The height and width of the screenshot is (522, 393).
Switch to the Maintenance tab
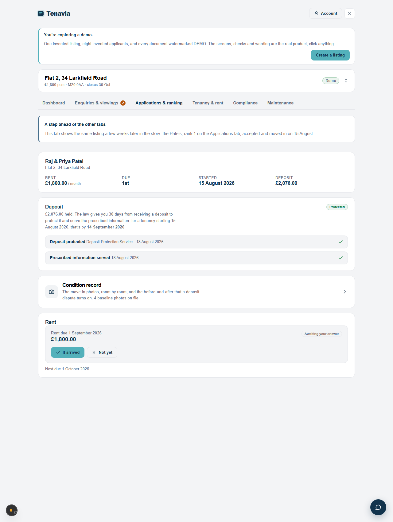pyautogui.click(x=280, y=103)
